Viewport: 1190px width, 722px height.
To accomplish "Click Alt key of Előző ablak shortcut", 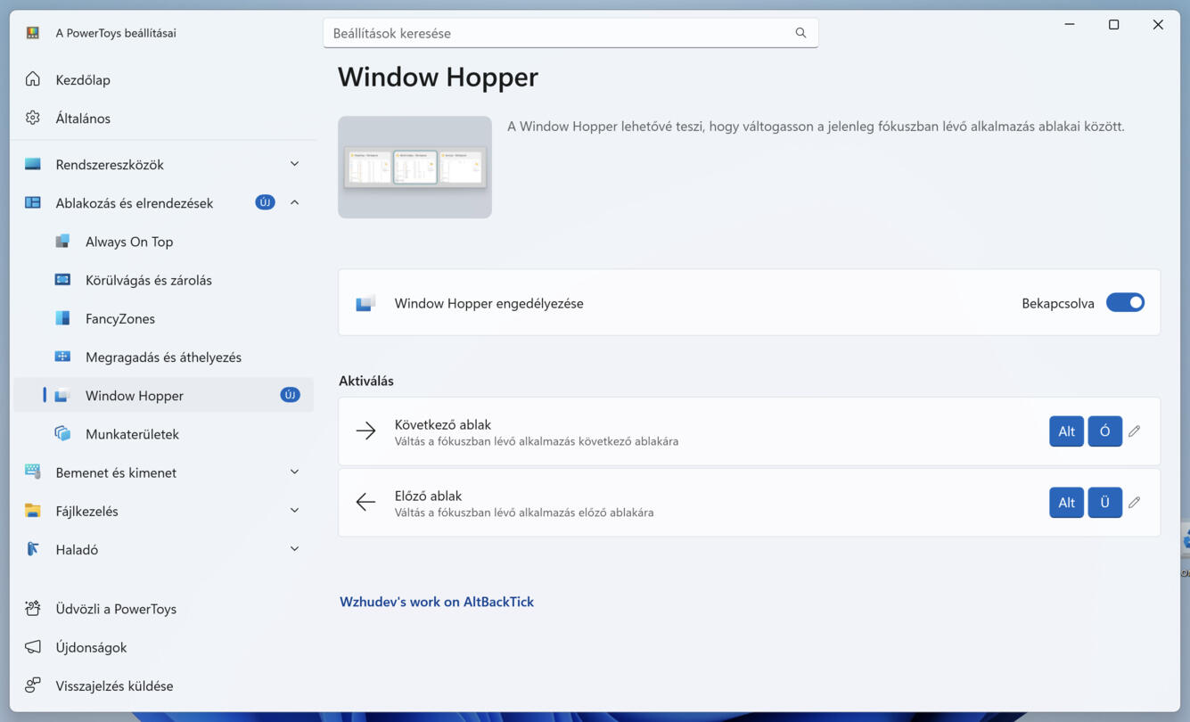I will tap(1066, 503).
